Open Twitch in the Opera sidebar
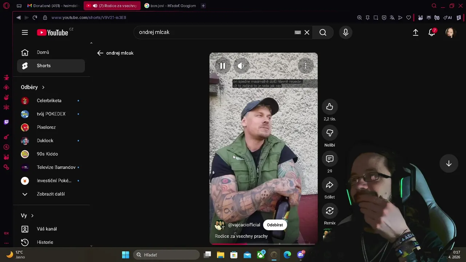Viewport: 466px width, 262px height. coord(6,122)
